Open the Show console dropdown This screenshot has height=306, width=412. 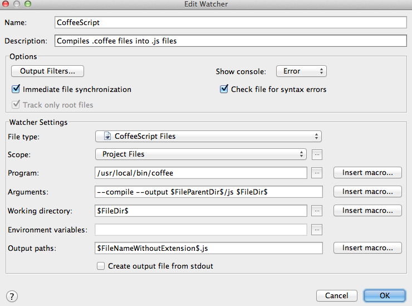(x=301, y=71)
